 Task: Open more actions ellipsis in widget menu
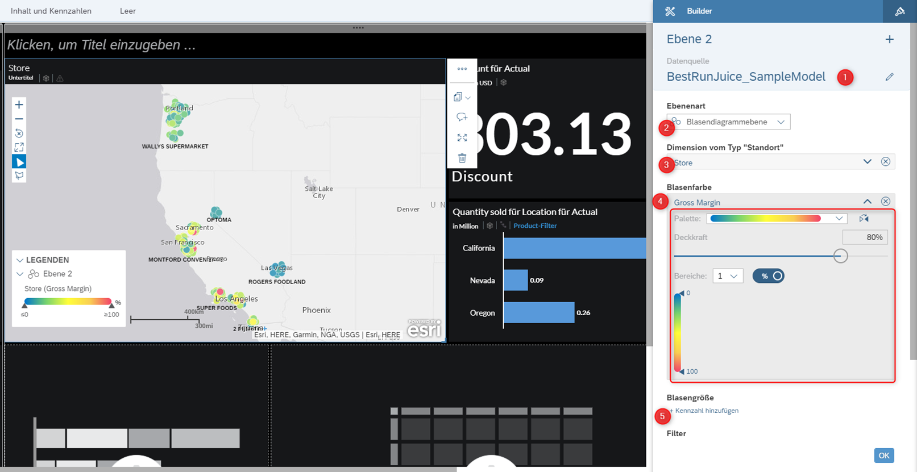(462, 69)
